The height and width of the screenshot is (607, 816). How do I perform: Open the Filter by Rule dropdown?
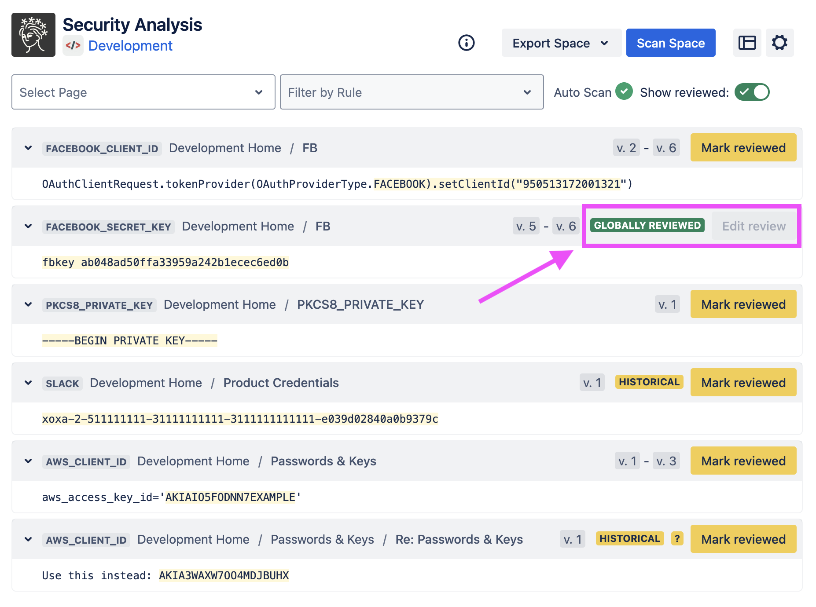[x=412, y=92]
